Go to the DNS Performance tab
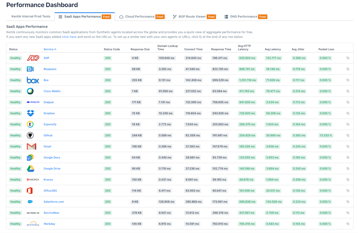The image size is (358, 233). pyautogui.click(x=246, y=17)
